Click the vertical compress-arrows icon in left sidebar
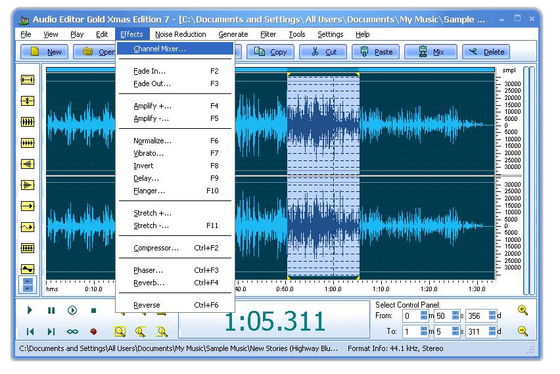 [x=28, y=101]
